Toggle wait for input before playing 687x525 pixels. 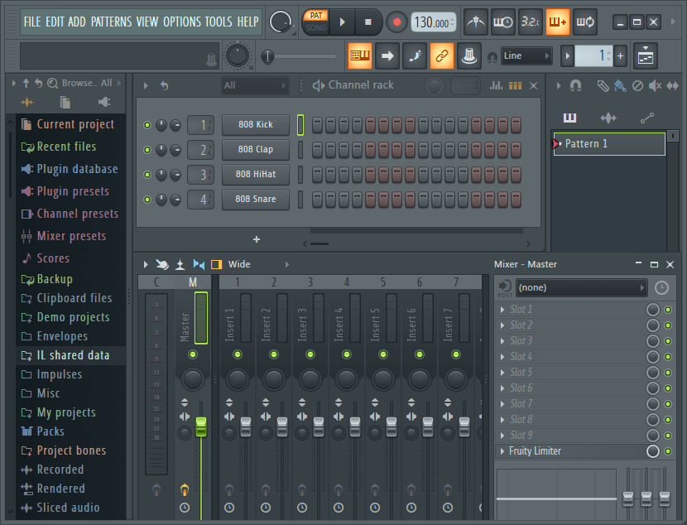tap(503, 22)
